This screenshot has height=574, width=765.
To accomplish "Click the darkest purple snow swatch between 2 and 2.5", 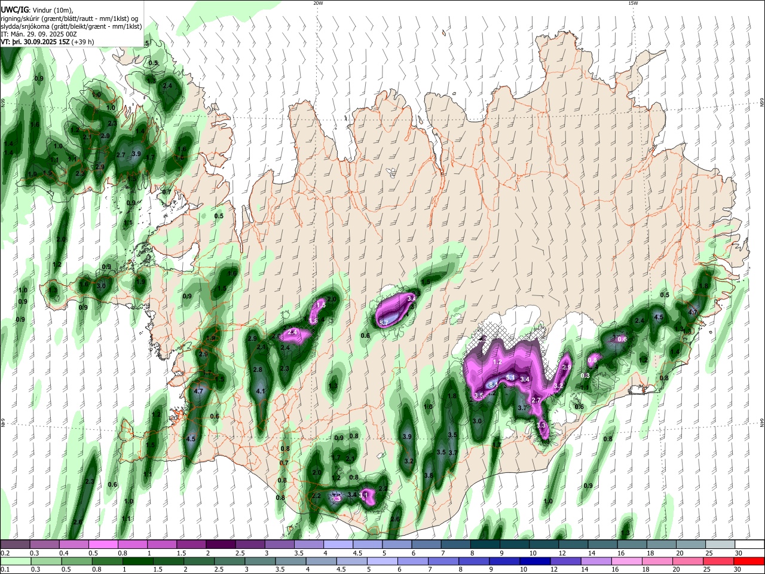I will tap(221, 545).
